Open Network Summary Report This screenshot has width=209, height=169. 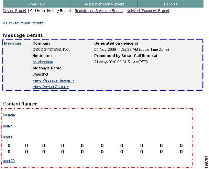click(x=148, y=11)
